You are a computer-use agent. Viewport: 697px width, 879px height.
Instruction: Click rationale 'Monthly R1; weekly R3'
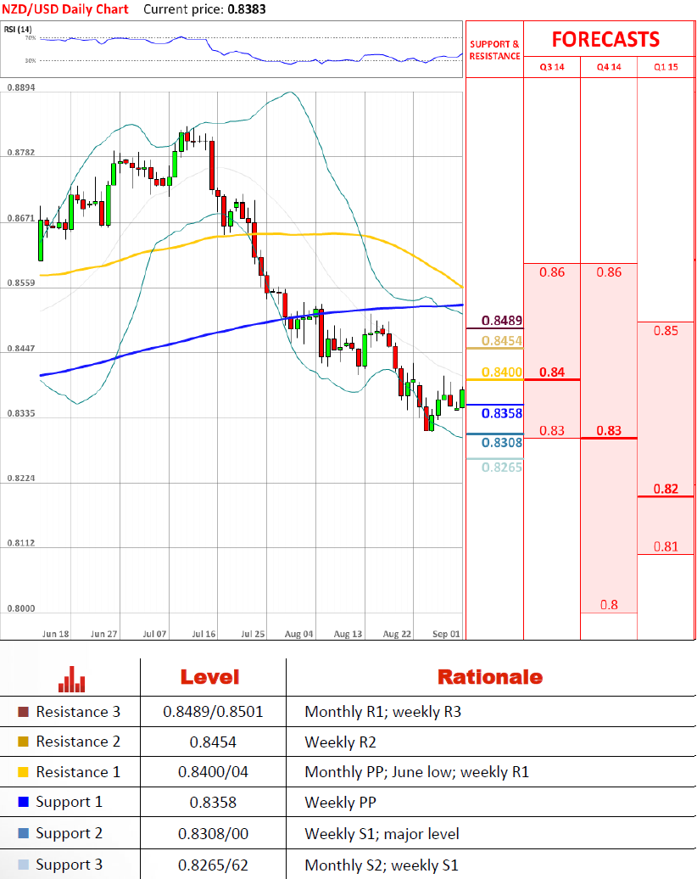pos(383,712)
